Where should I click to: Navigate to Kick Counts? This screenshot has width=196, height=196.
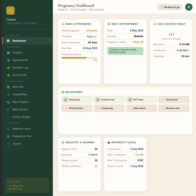[x=27, y=75]
